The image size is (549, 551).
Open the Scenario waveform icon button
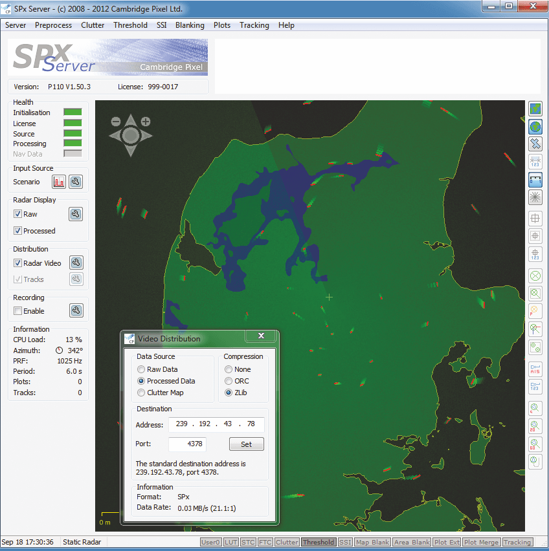60,182
